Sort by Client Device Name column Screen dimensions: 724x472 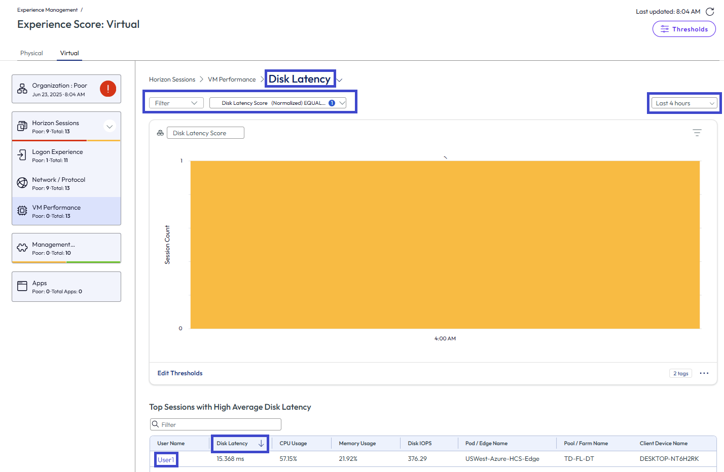(664, 443)
